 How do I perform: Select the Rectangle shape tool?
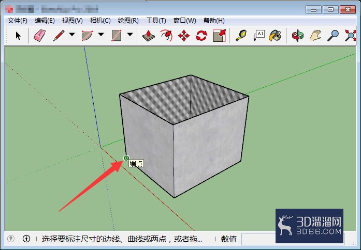[116, 36]
